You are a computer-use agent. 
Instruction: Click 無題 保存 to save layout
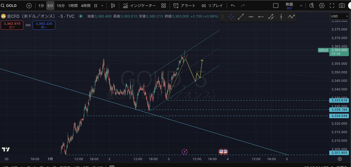click(289, 6)
